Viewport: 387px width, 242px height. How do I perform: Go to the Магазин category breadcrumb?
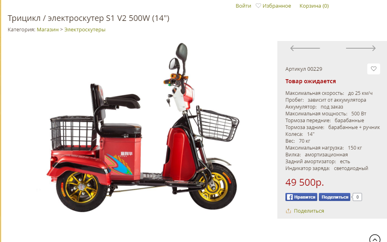(48, 29)
